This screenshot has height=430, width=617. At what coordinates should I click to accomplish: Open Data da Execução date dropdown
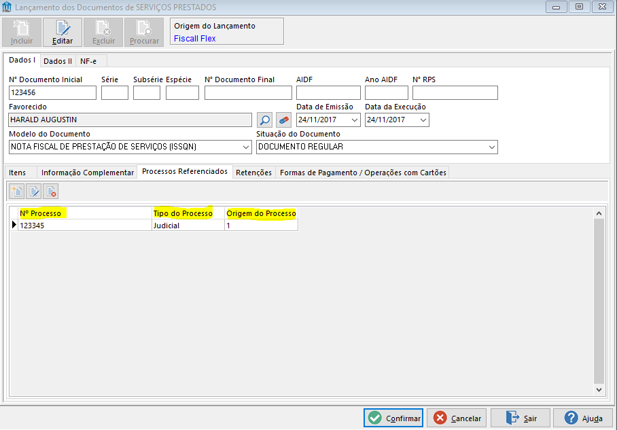click(x=423, y=120)
